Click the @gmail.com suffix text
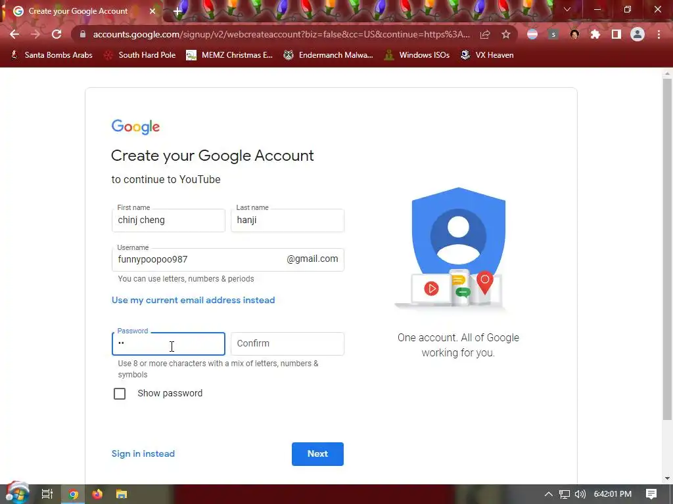 tap(312, 259)
